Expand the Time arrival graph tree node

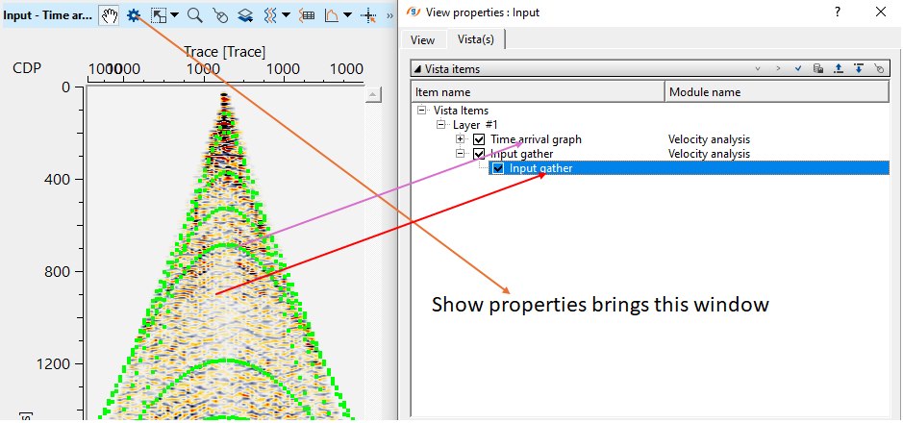click(460, 139)
